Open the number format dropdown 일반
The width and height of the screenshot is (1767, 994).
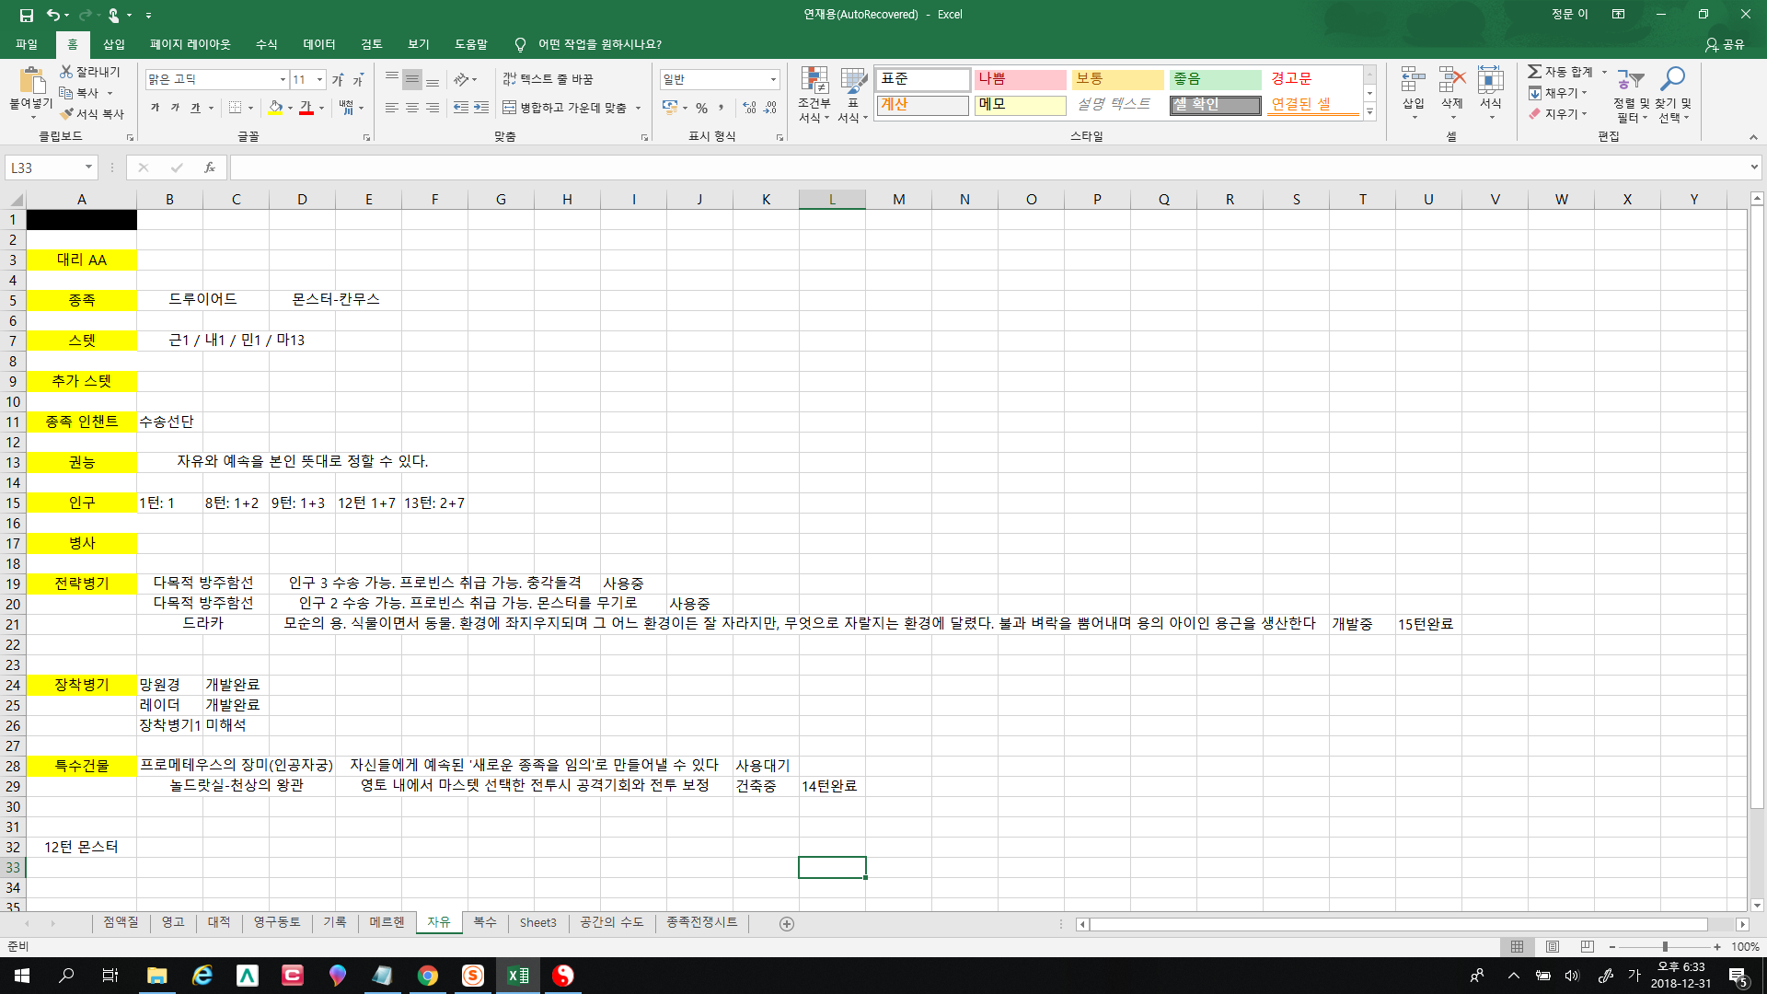point(773,80)
